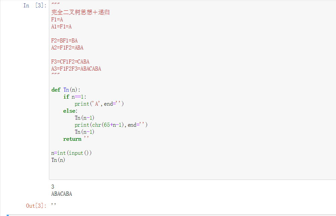336x216 pixels.
Task: Click the line F2=BF1=BA
Action: pos(65,41)
